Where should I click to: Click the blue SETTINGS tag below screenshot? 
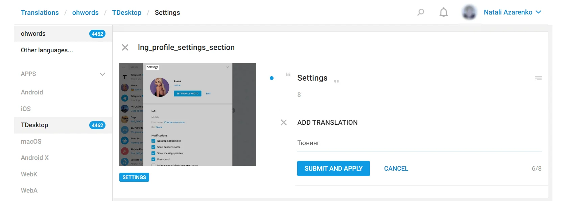(x=134, y=177)
